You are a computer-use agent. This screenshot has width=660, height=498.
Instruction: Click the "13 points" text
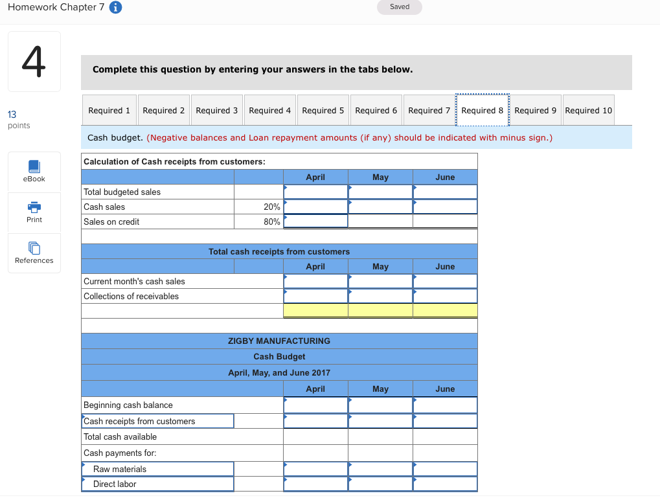[x=19, y=120]
